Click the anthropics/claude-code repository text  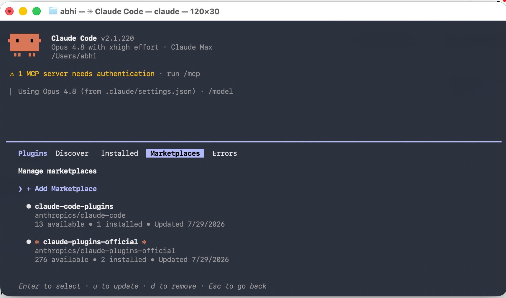click(80, 215)
